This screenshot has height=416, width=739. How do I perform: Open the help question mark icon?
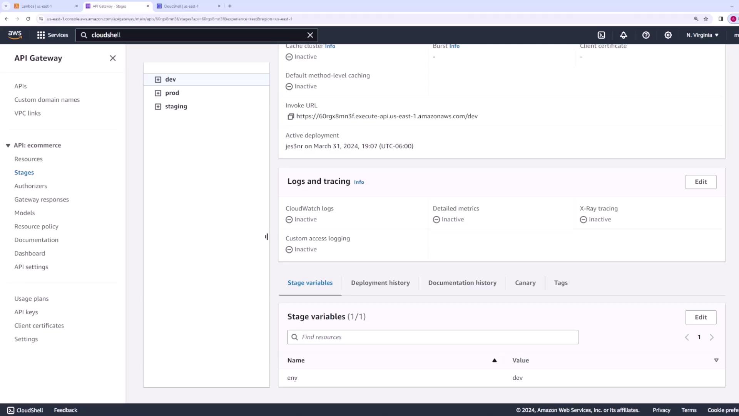pyautogui.click(x=646, y=35)
